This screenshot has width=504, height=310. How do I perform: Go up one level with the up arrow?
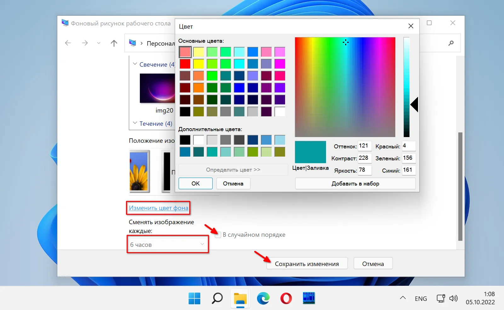[114, 43]
